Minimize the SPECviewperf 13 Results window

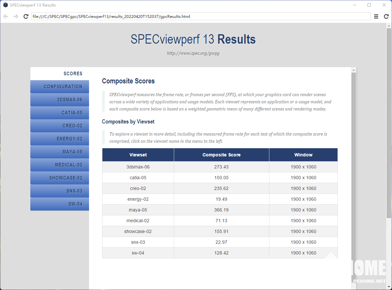pos(354,5)
